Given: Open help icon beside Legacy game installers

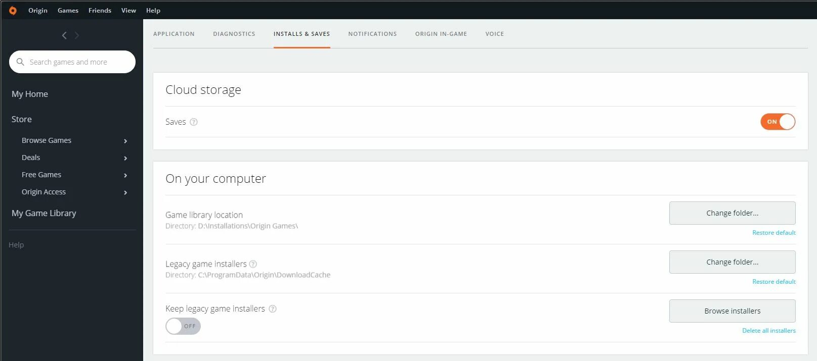Looking at the screenshot, I should pos(253,264).
